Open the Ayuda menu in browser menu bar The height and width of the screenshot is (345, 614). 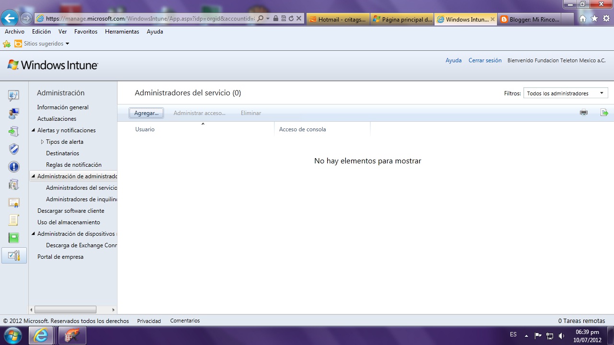coord(155,32)
